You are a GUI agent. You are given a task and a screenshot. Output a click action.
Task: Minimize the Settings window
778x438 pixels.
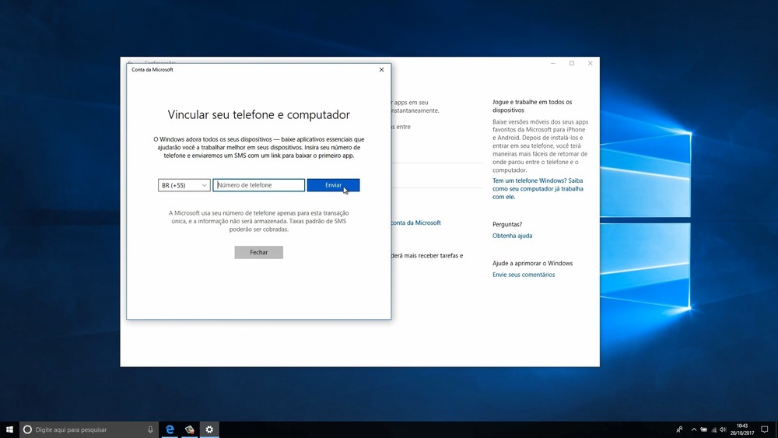click(x=552, y=63)
